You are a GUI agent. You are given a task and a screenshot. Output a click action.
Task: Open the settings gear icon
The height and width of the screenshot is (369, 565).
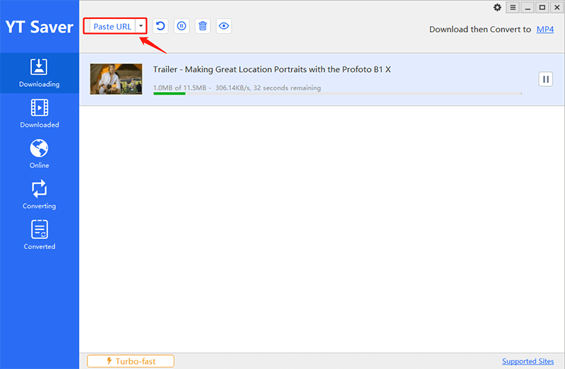coord(497,7)
